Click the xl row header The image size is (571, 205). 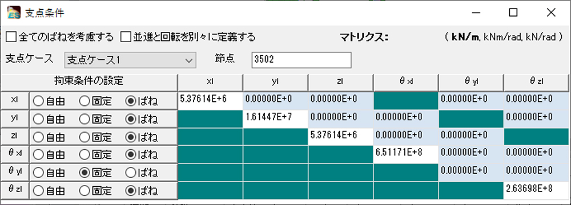pyautogui.click(x=15, y=101)
